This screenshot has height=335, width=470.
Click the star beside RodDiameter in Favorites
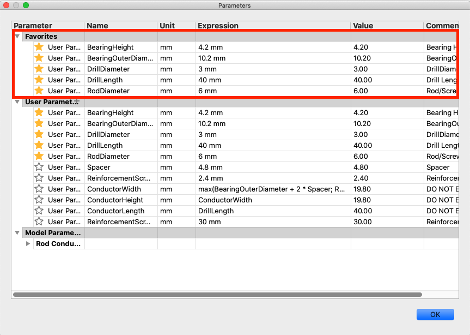39,91
